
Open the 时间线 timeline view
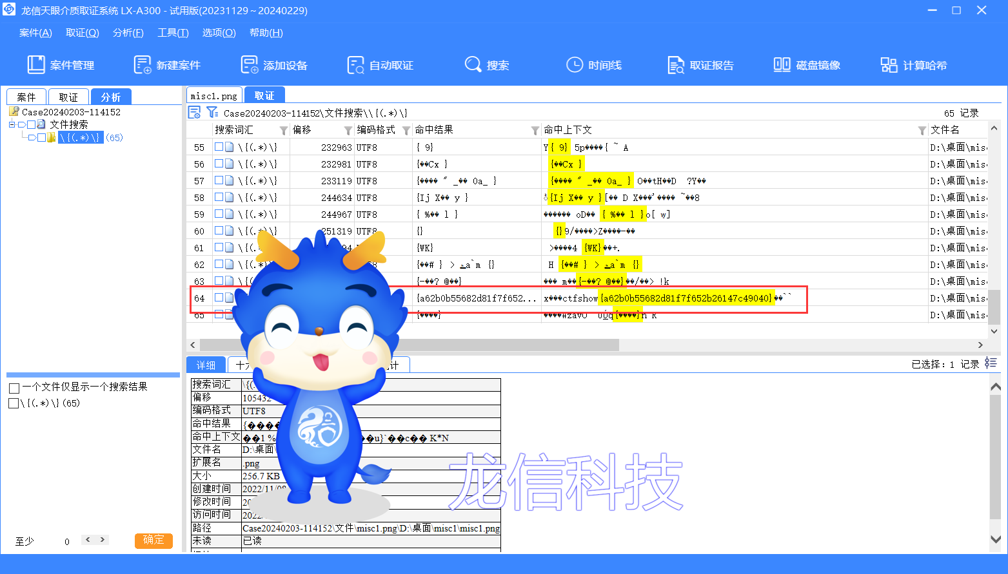click(x=593, y=65)
